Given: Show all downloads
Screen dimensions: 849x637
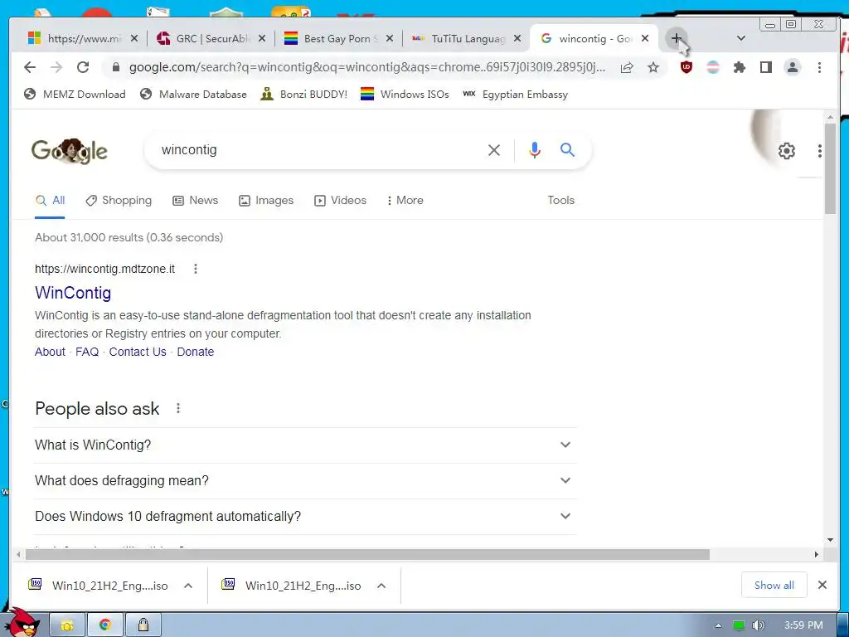Looking at the screenshot, I should pos(774,585).
